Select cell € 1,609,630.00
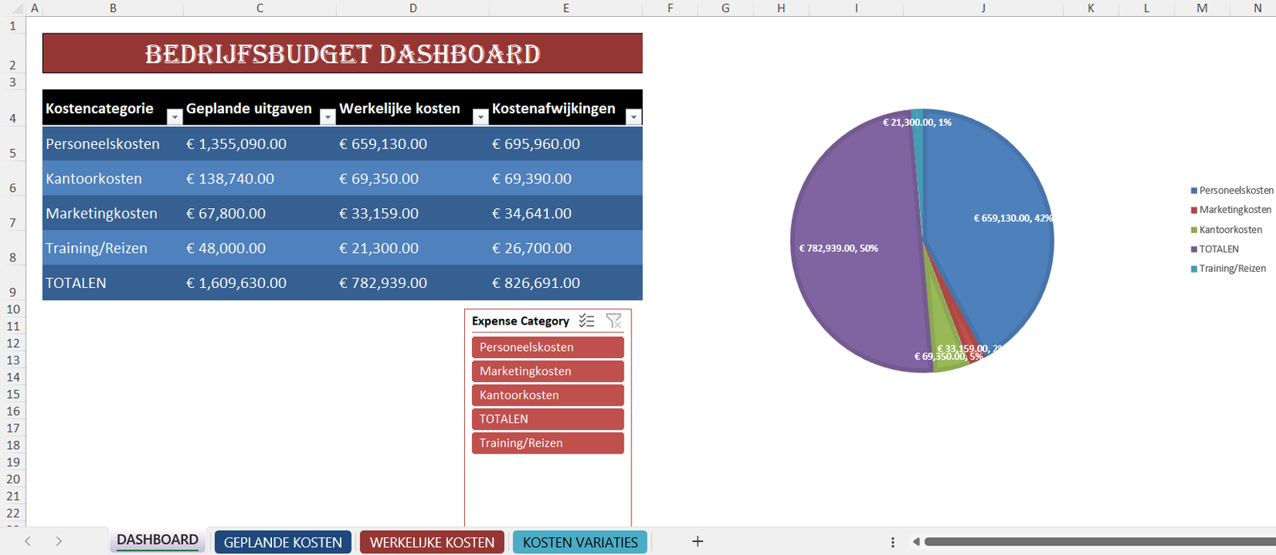The image size is (1276, 555). pyautogui.click(x=260, y=282)
